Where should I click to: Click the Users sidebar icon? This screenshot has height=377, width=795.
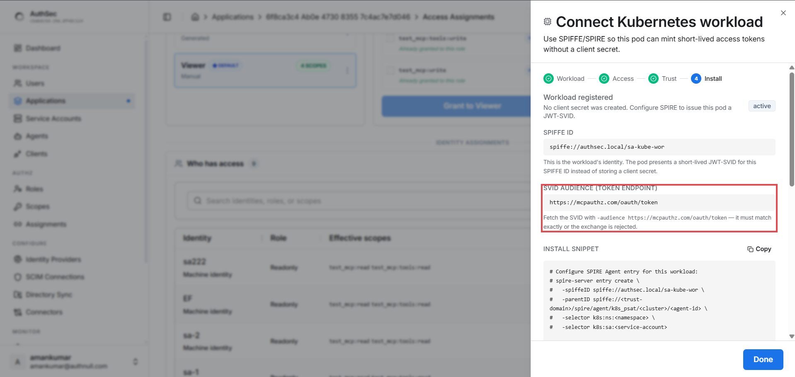point(17,83)
